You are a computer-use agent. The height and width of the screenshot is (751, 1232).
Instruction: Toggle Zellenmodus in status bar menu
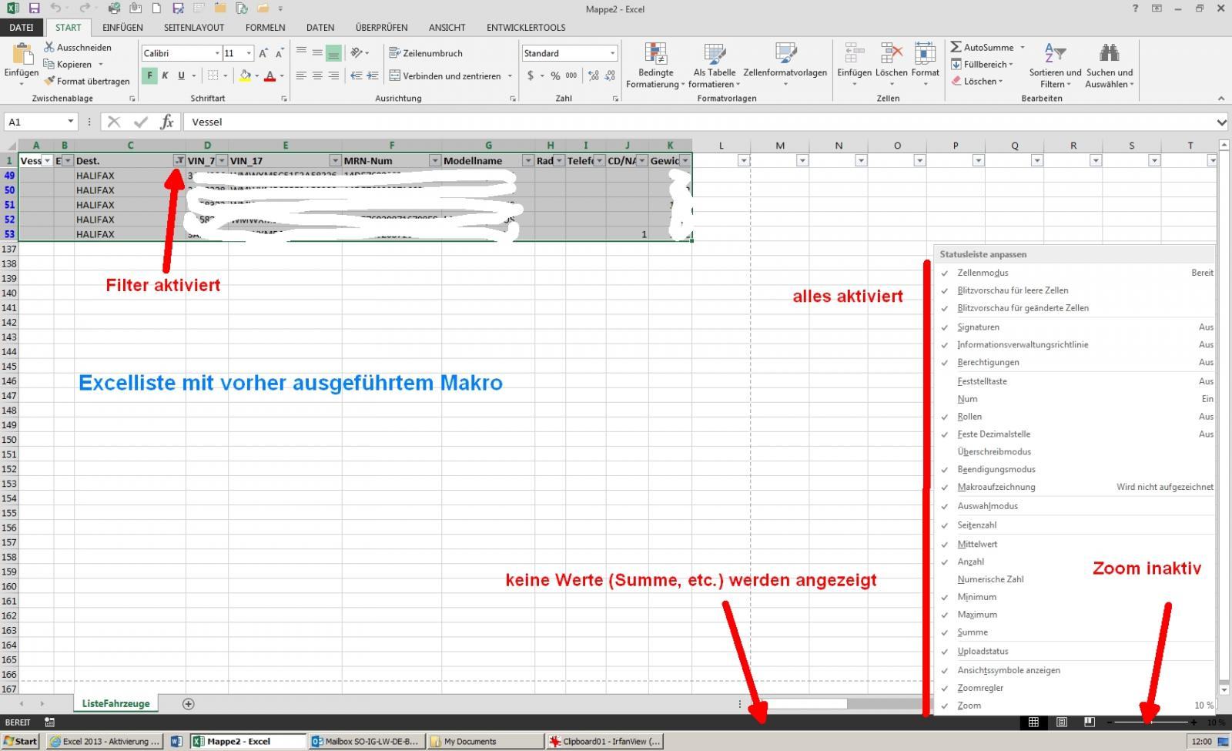click(1075, 273)
